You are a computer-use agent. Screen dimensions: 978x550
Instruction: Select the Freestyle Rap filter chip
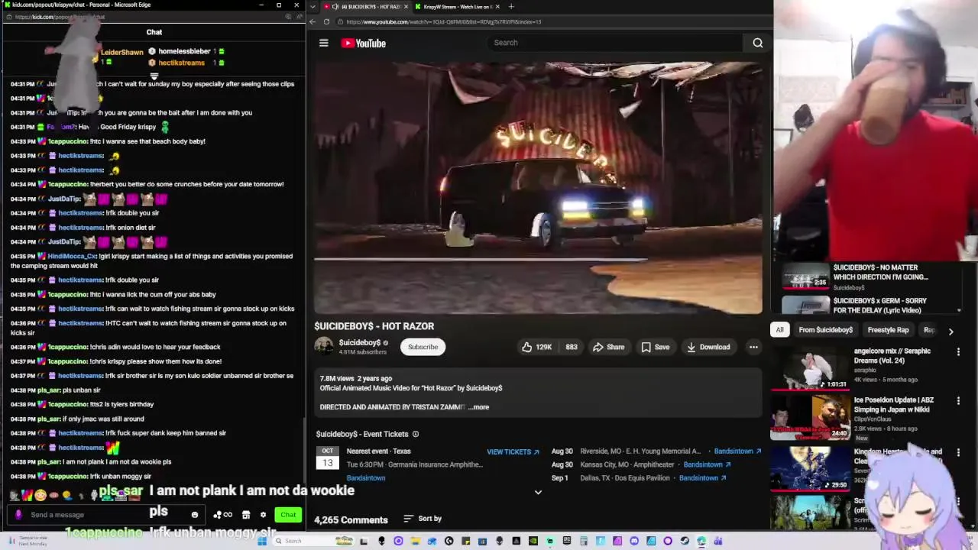coord(888,330)
